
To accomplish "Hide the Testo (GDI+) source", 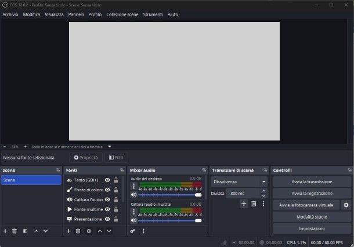I will coord(107,180).
